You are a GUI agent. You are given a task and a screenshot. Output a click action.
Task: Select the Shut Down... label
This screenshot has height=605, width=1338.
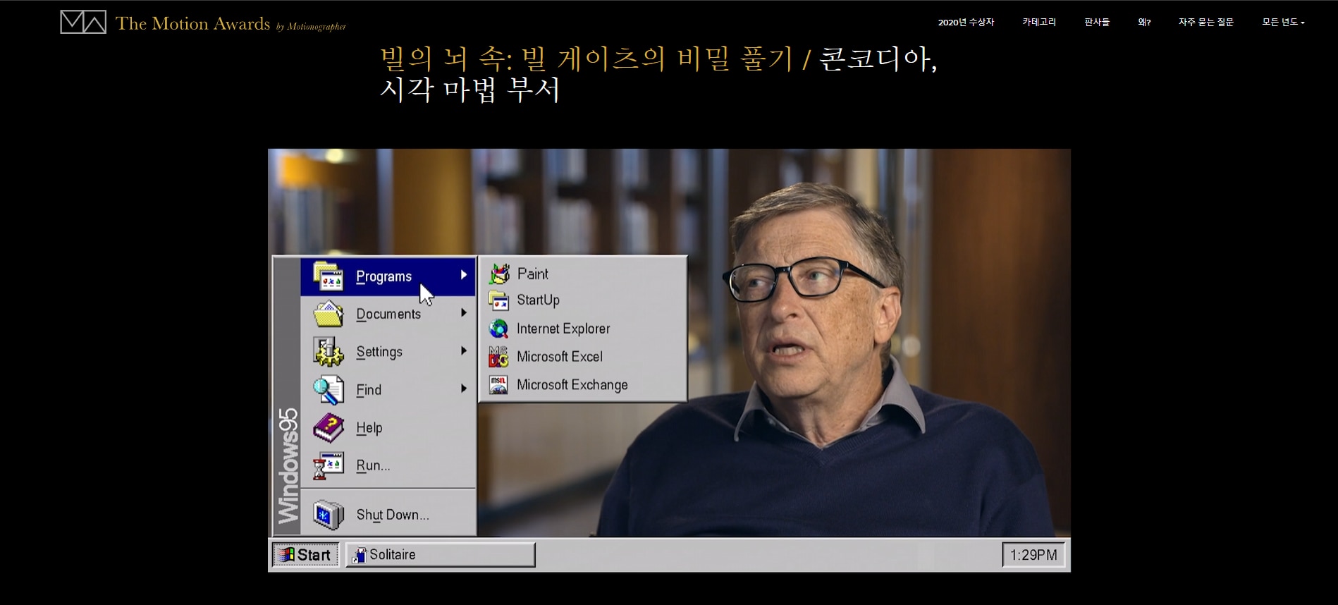click(x=393, y=515)
